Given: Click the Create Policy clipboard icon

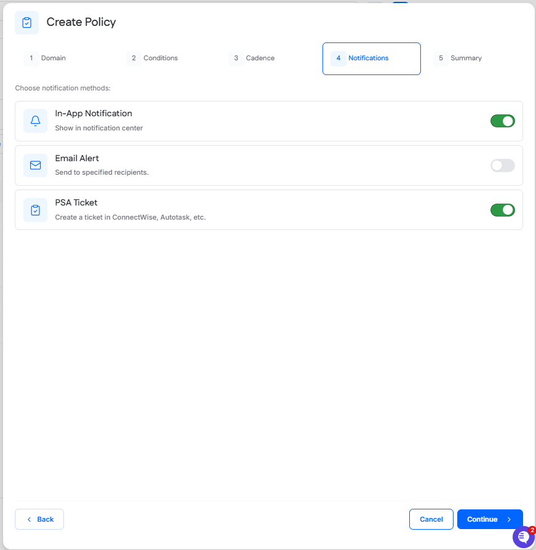Looking at the screenshot, I should point(26,23).
